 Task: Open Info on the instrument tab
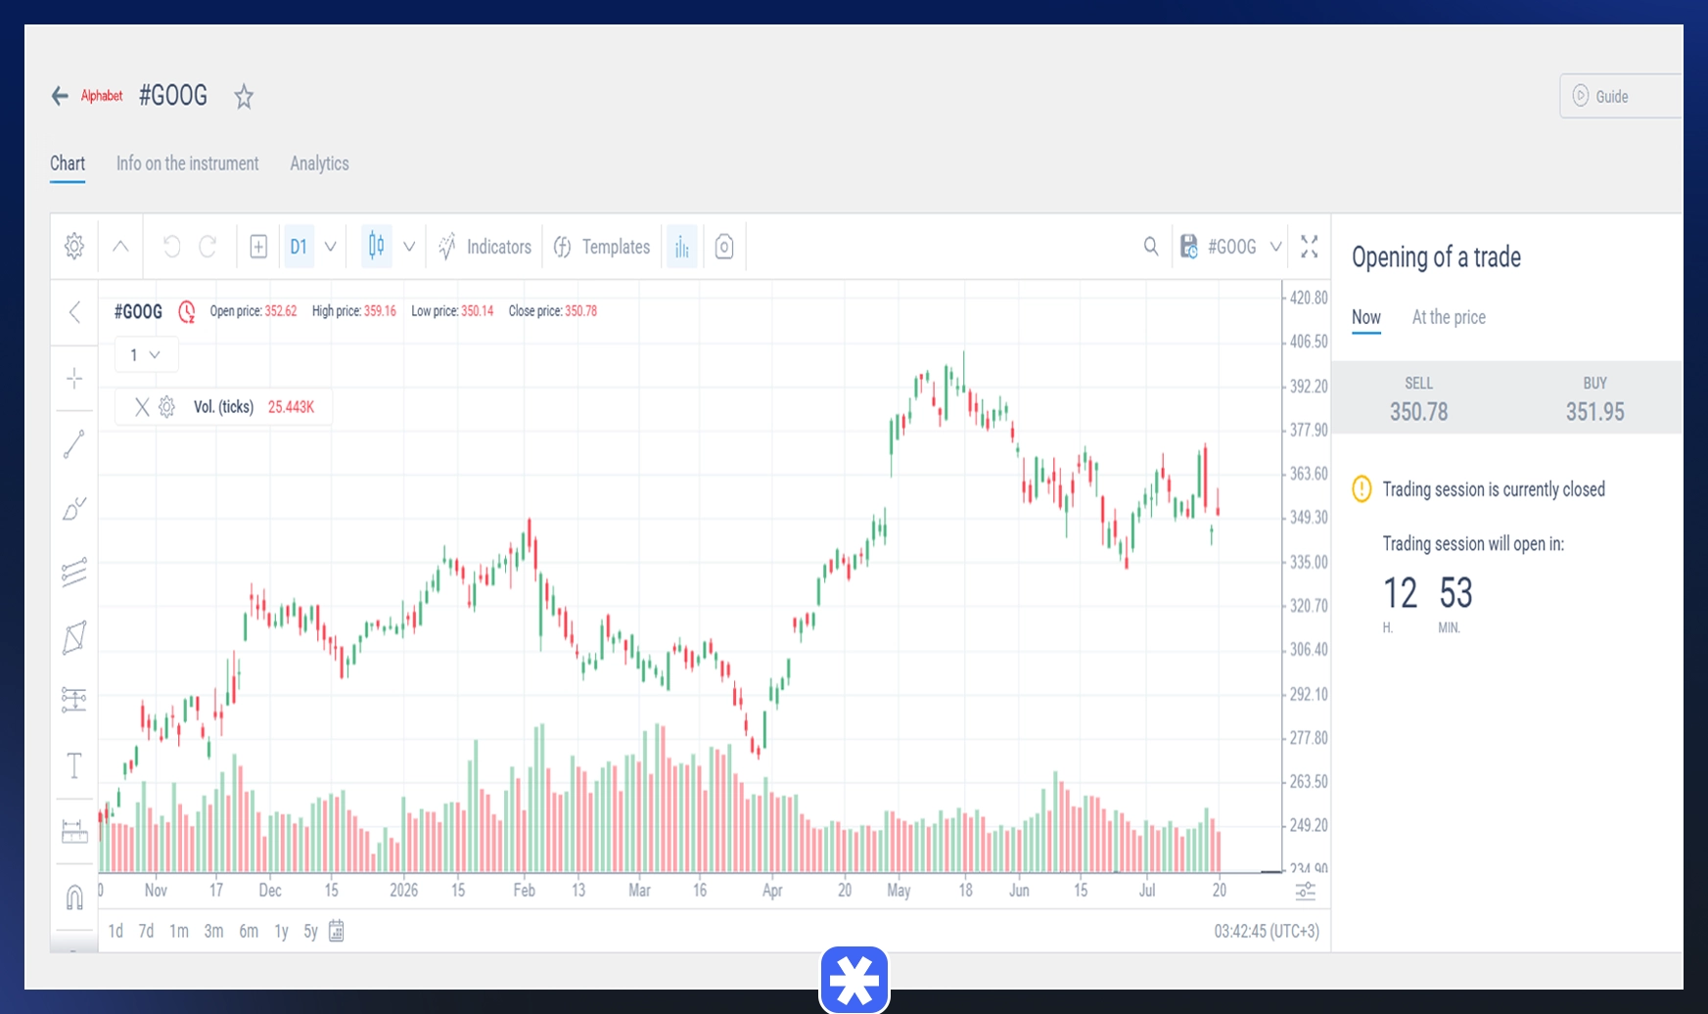(187, 163)
